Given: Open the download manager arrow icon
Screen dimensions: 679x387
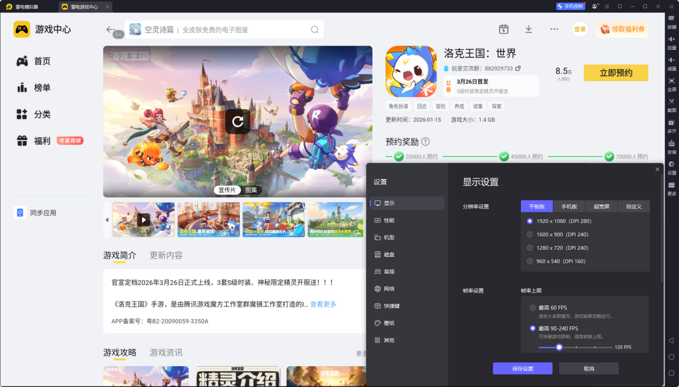Looking at the screenshot, I should [528, 29].
